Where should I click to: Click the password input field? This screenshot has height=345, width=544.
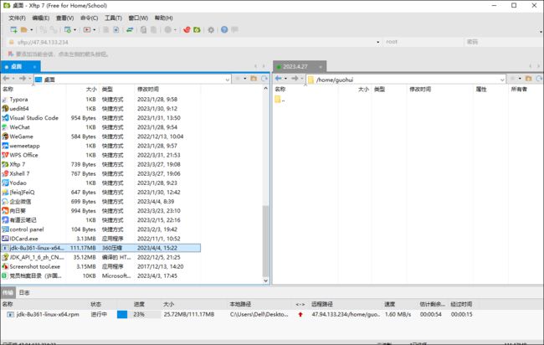[503, 42]
